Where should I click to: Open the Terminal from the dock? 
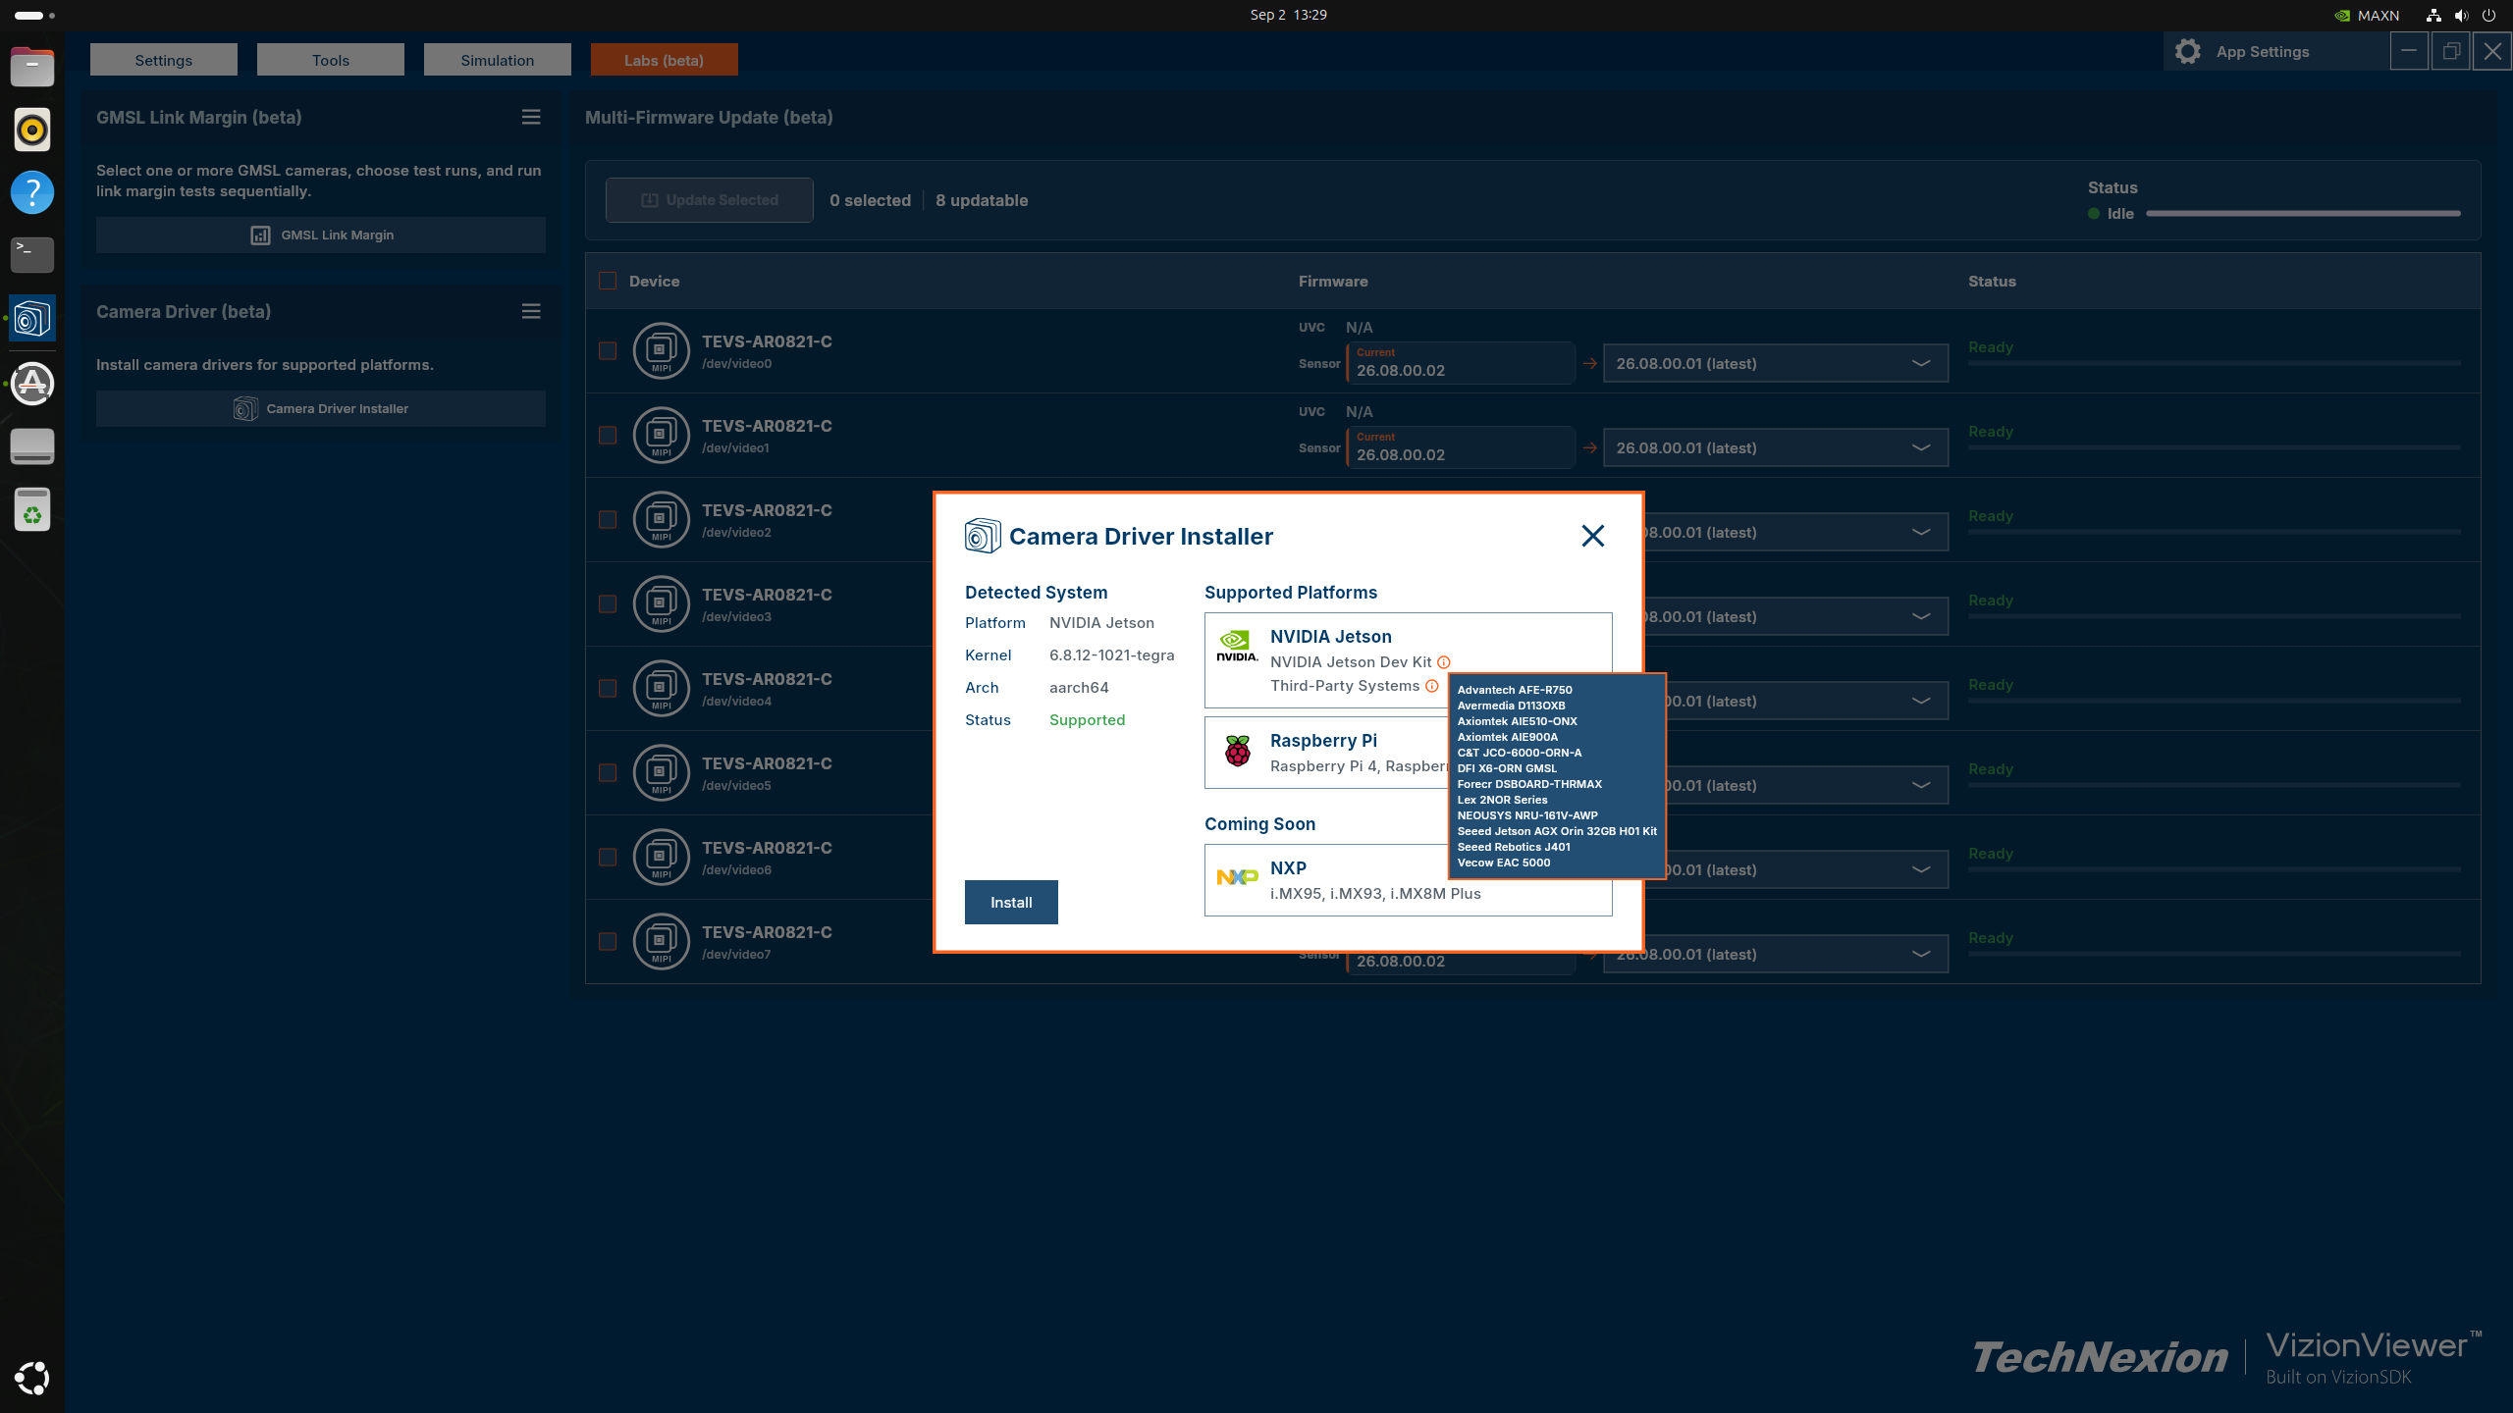point(32,255)
